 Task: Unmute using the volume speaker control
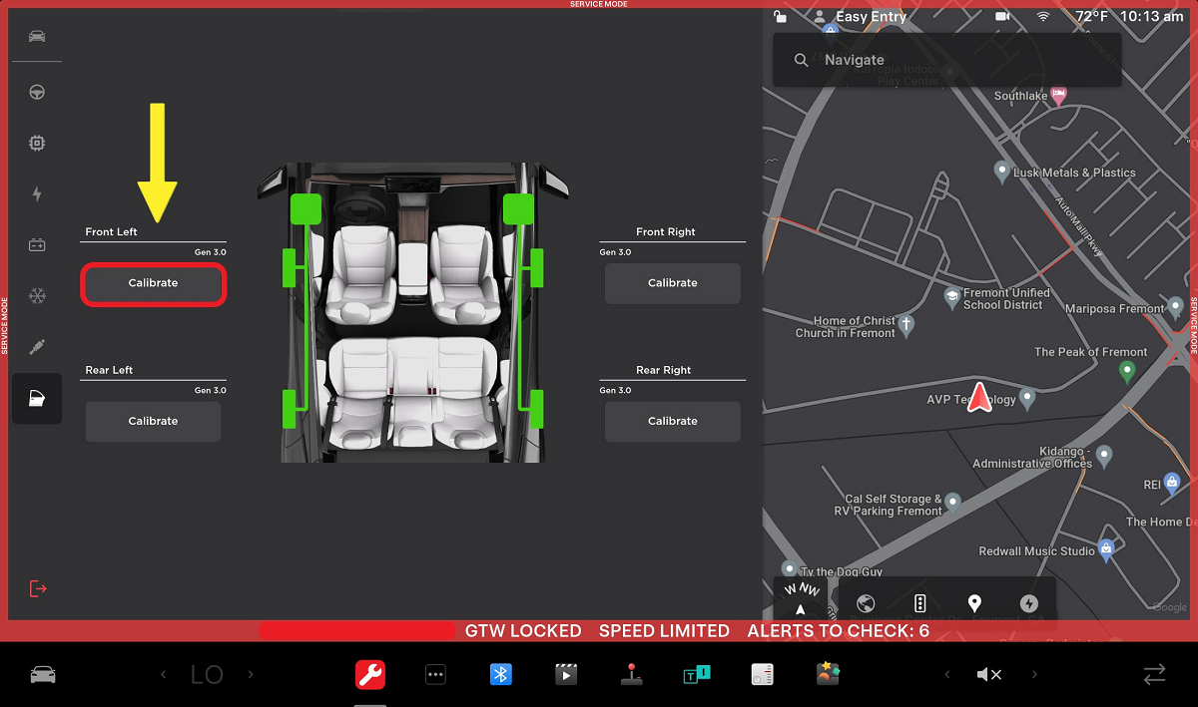(x=988, y=675)
